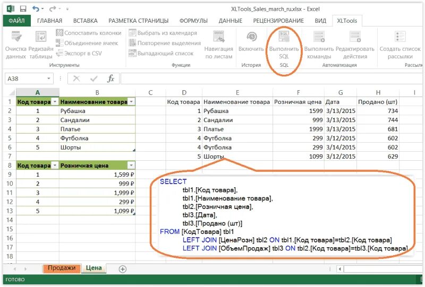Click Выпадающий список function
The image size is (425, 287).
[161, 54]
